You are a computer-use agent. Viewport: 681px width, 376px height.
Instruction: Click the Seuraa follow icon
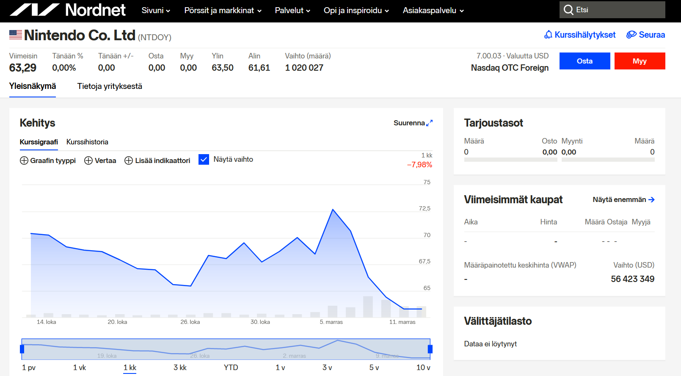[631, 35]
